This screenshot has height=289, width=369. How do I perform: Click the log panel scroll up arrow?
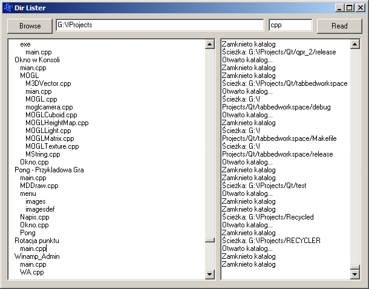355,44
